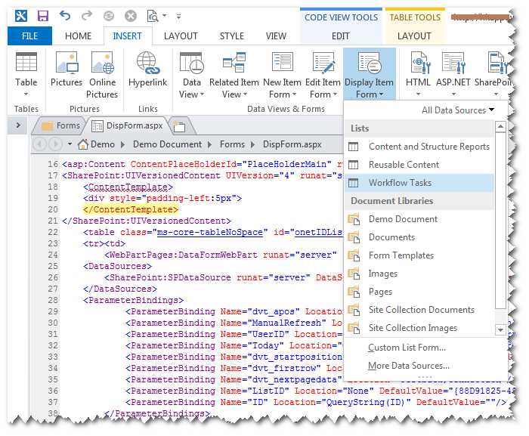Viewport: 529px width, 436px height.
Task: Open the Data View button
Action: [192, 75]
